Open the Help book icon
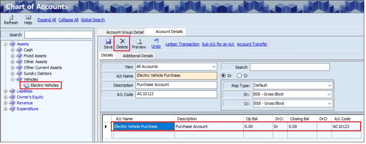Viewport: 366px width, 144px height. 28,17
